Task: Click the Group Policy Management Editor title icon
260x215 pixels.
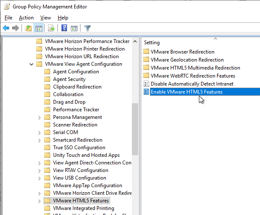Action: coord(7,7)
